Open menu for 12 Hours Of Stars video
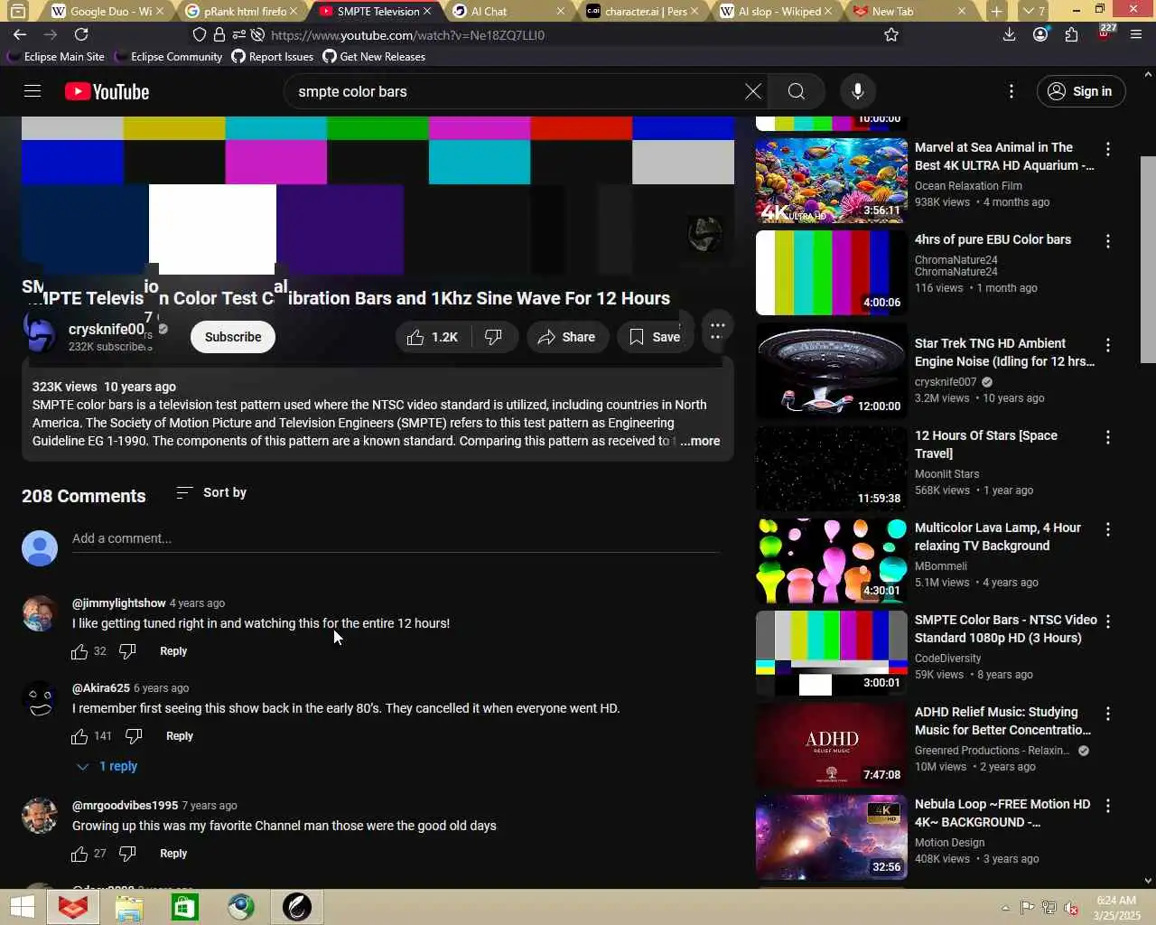 1108,437
